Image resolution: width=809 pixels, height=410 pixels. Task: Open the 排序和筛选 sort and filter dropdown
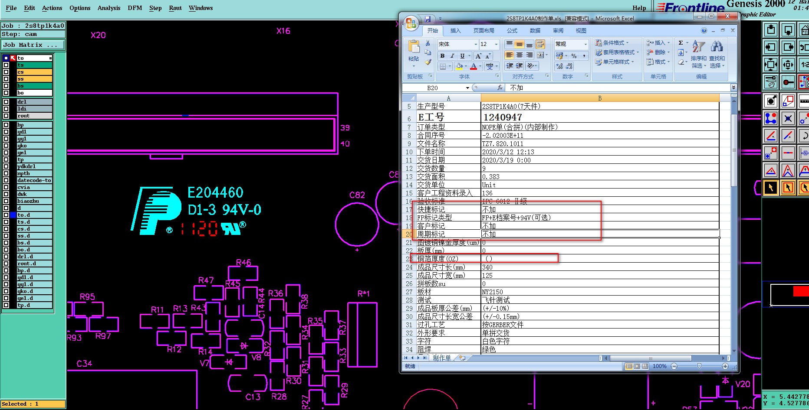pos(699,54)
